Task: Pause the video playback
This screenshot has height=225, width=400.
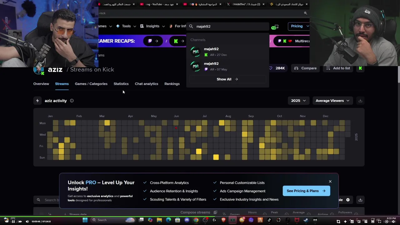Action: click(x=13, y=222)
